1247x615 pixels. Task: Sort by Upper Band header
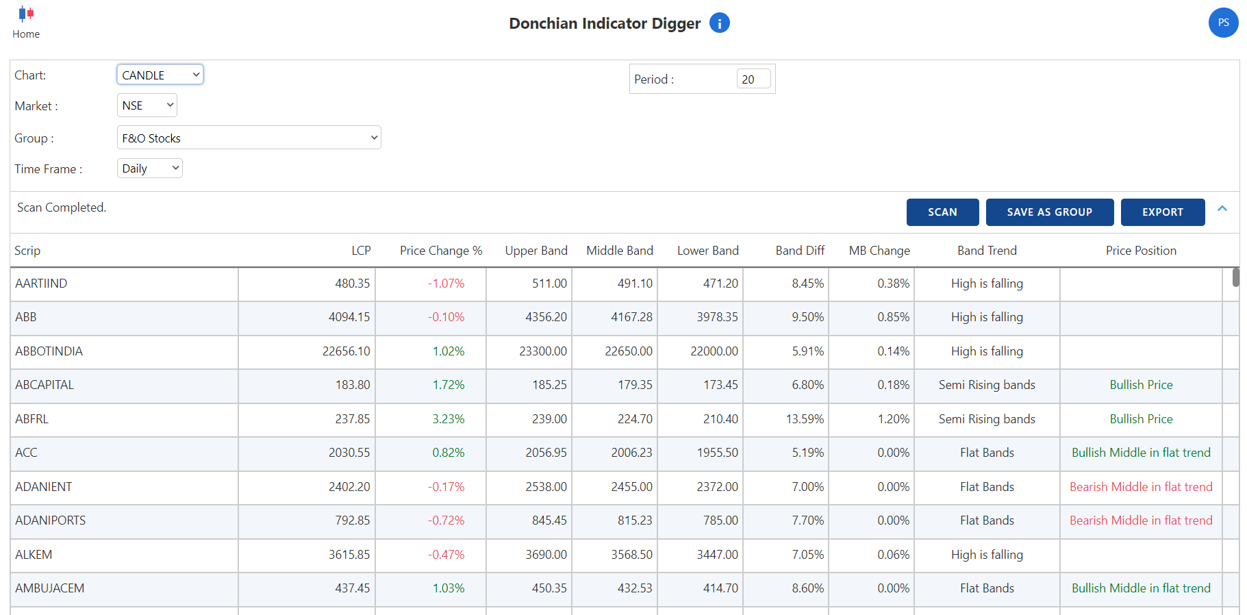tap(536, 251)
